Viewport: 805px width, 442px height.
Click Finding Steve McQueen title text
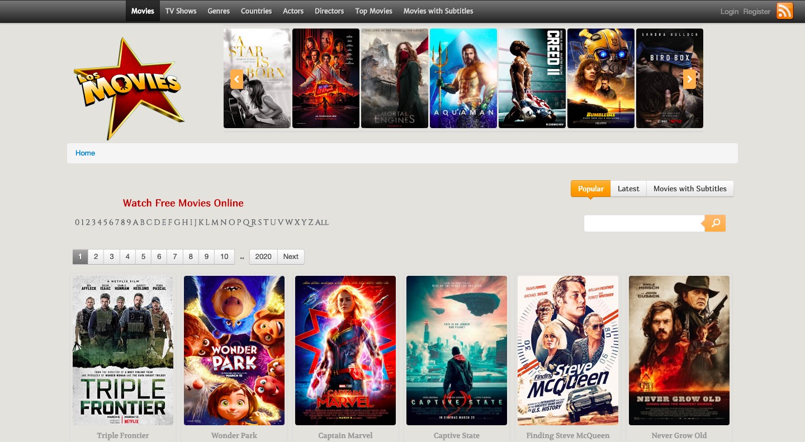click(x=568, y=435)
